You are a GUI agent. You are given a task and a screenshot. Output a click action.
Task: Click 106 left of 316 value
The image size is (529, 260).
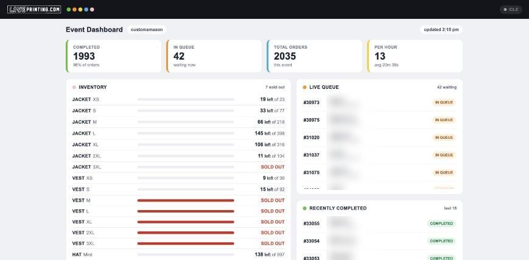click(x=270, y=144)
